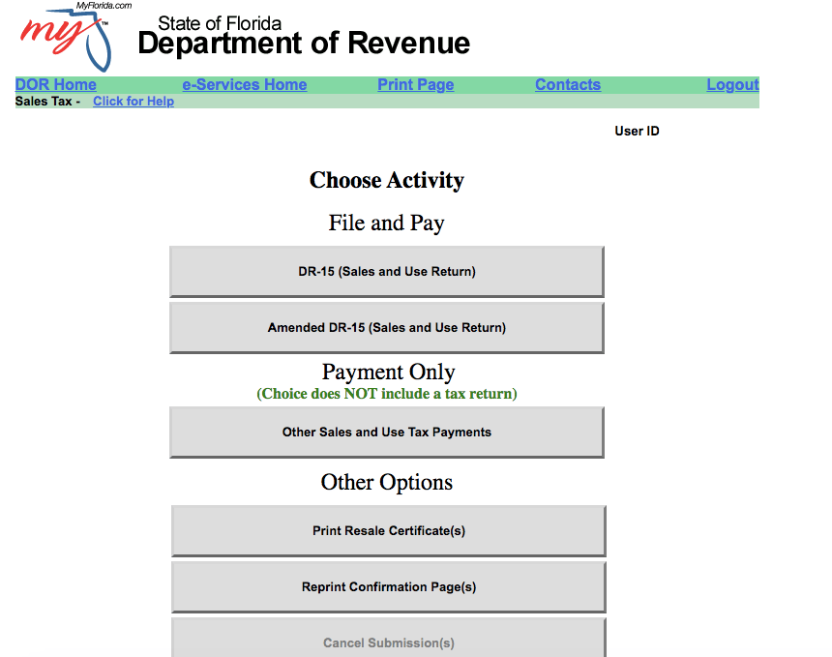Click the State of Florida text

click(x=220, y=23)
